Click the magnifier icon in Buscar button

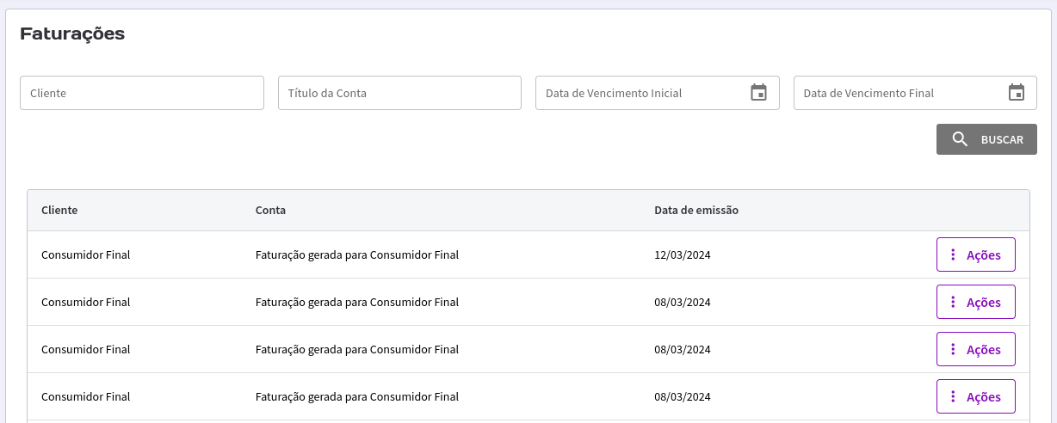[960, 139]
